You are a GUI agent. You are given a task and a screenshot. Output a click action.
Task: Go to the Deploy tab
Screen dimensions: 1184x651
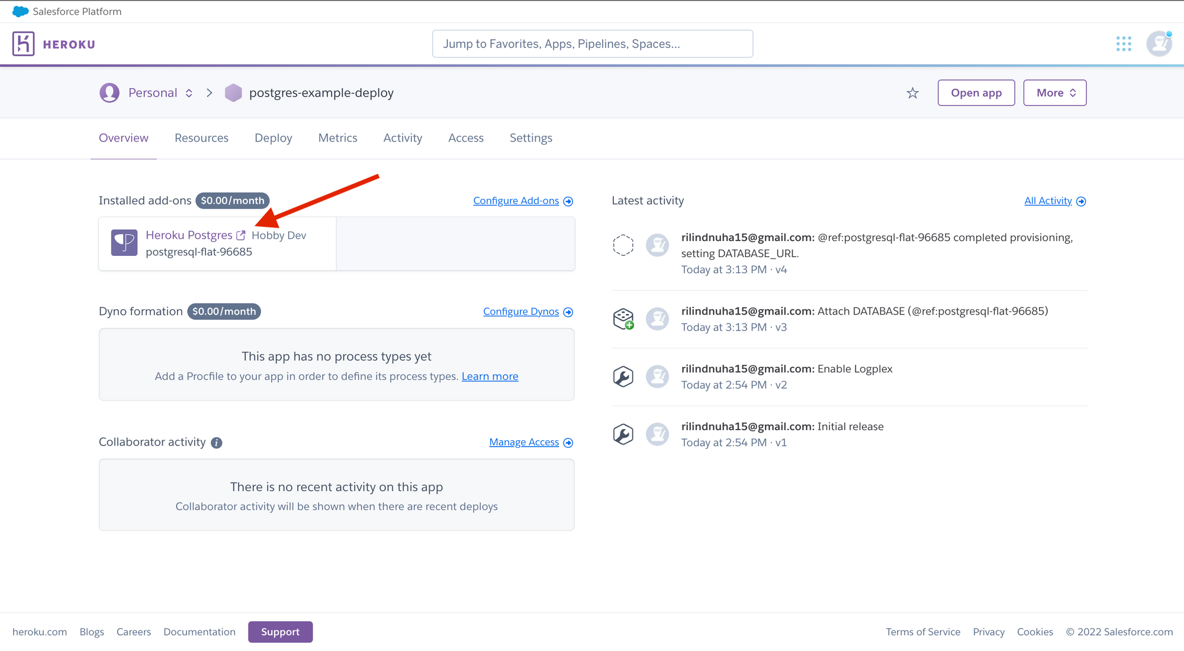[x=274, y=138]
